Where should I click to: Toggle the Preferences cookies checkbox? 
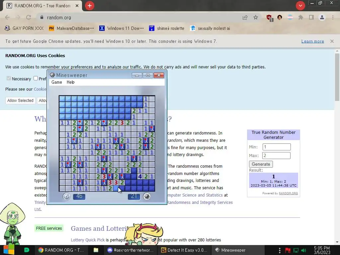click(36, 78)
